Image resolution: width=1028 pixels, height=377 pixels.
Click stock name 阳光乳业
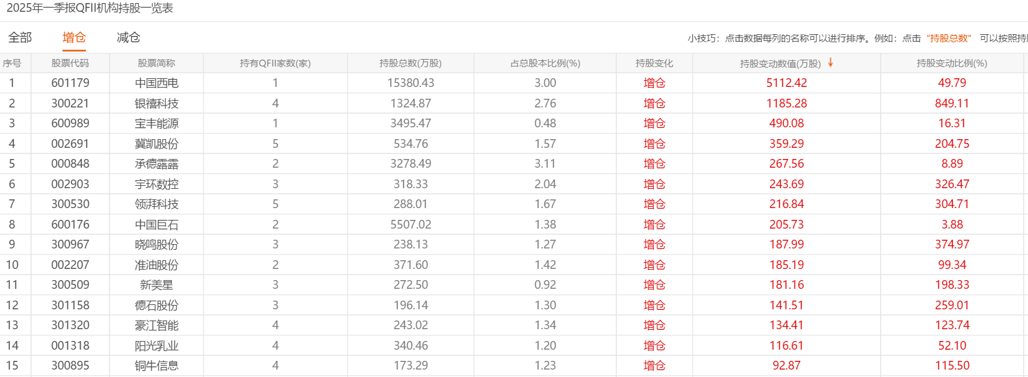point(157,346)
